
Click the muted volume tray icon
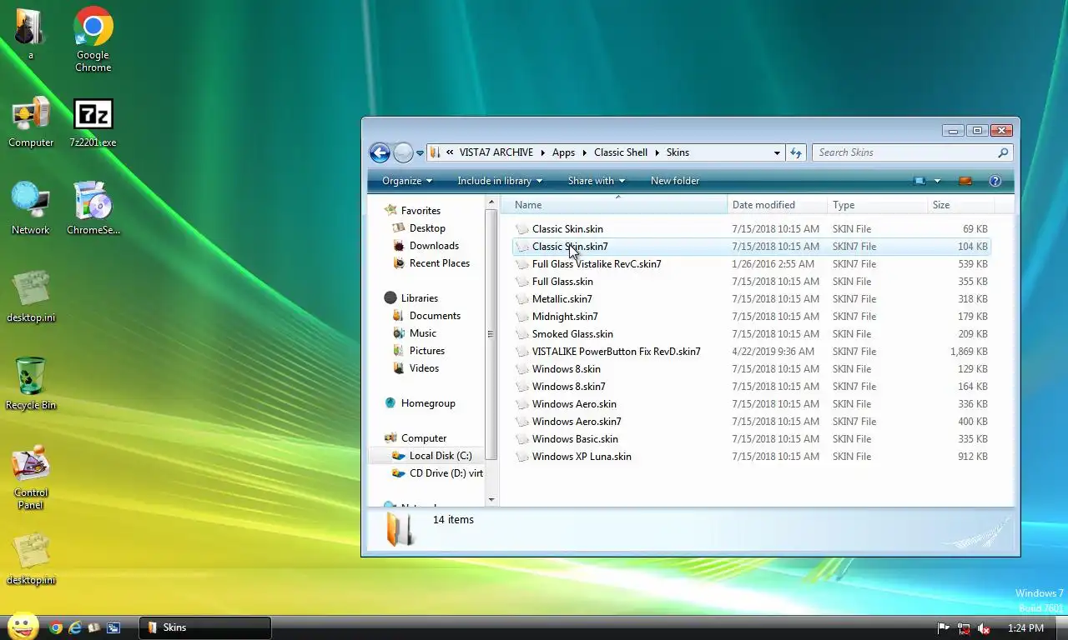984,628
